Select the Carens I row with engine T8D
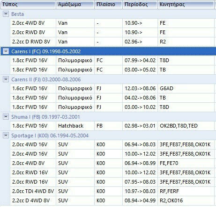 pos(112,60)
